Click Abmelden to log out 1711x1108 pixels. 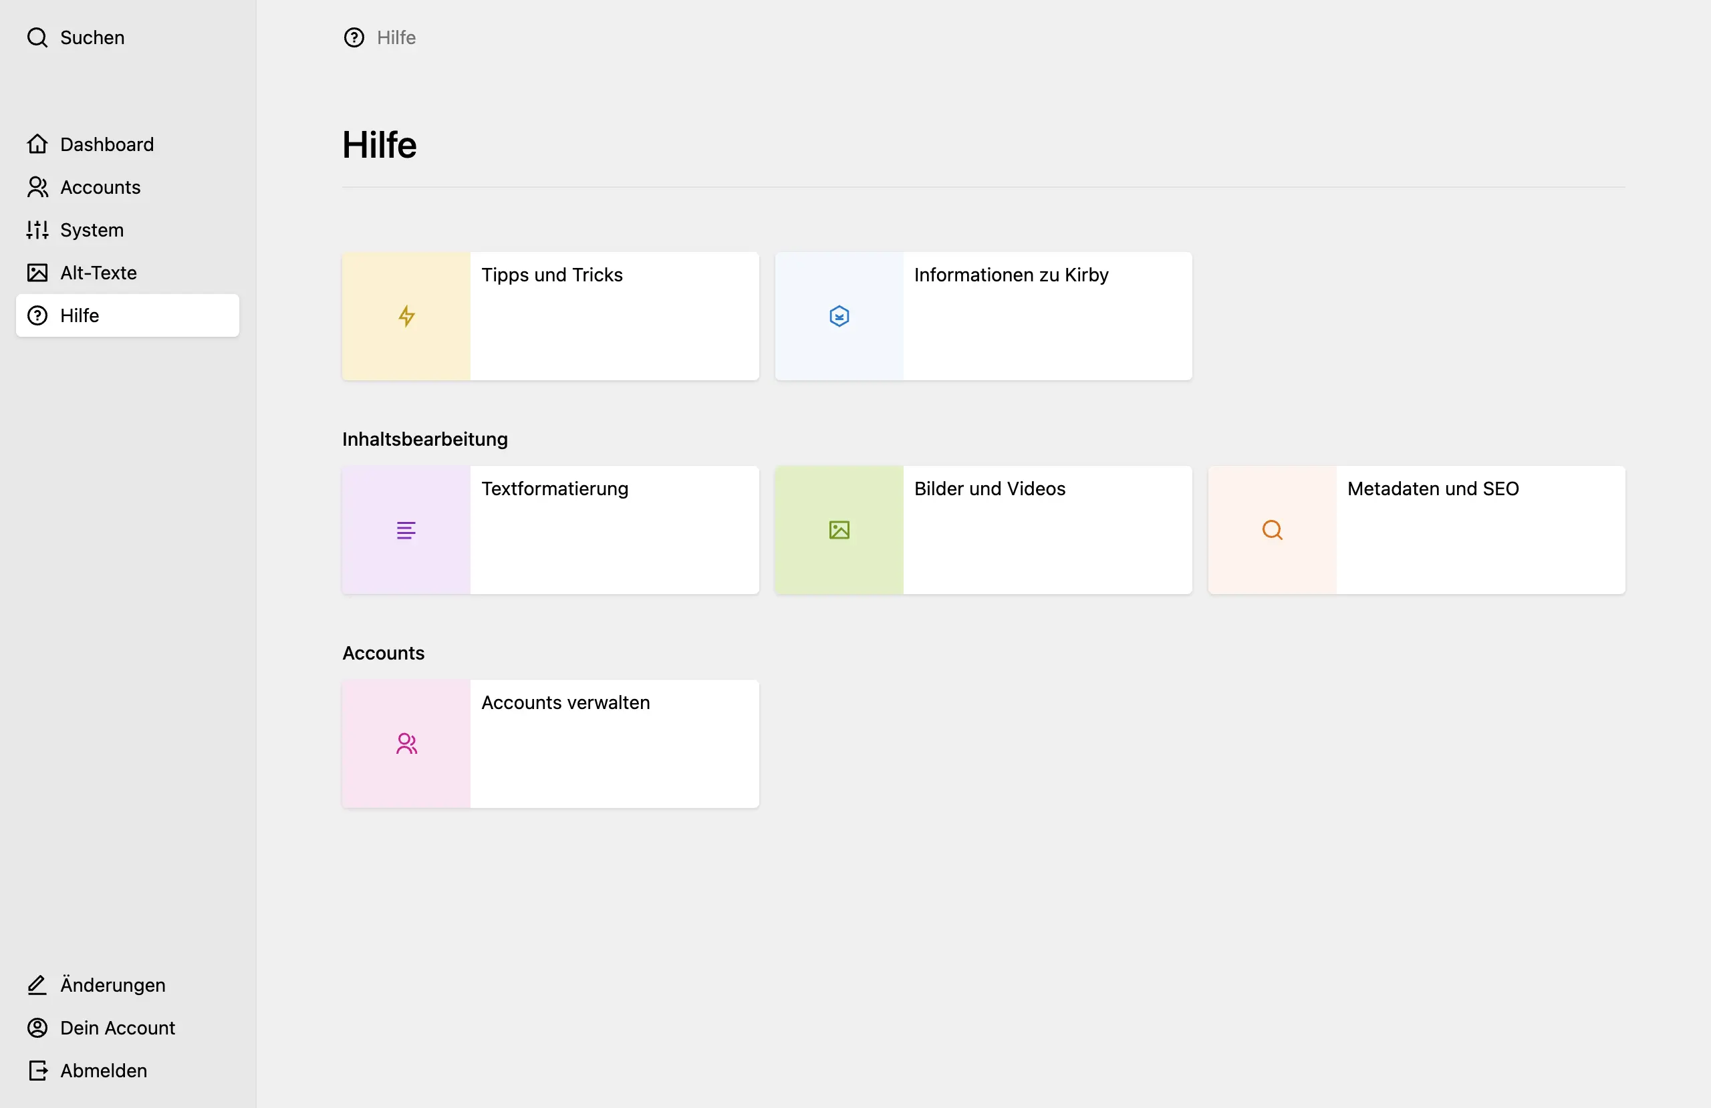tap(103, 1071)
